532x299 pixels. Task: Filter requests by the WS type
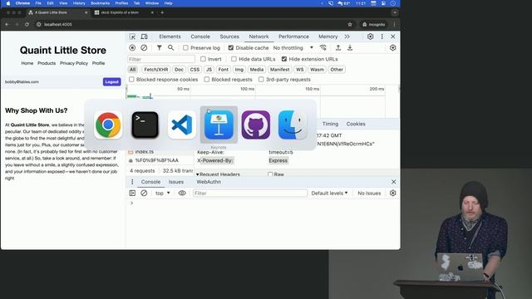[299, 70]
